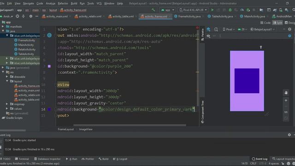Collapse all using the Project panel icon
295x166 pixels.
(x=24, y=17)
